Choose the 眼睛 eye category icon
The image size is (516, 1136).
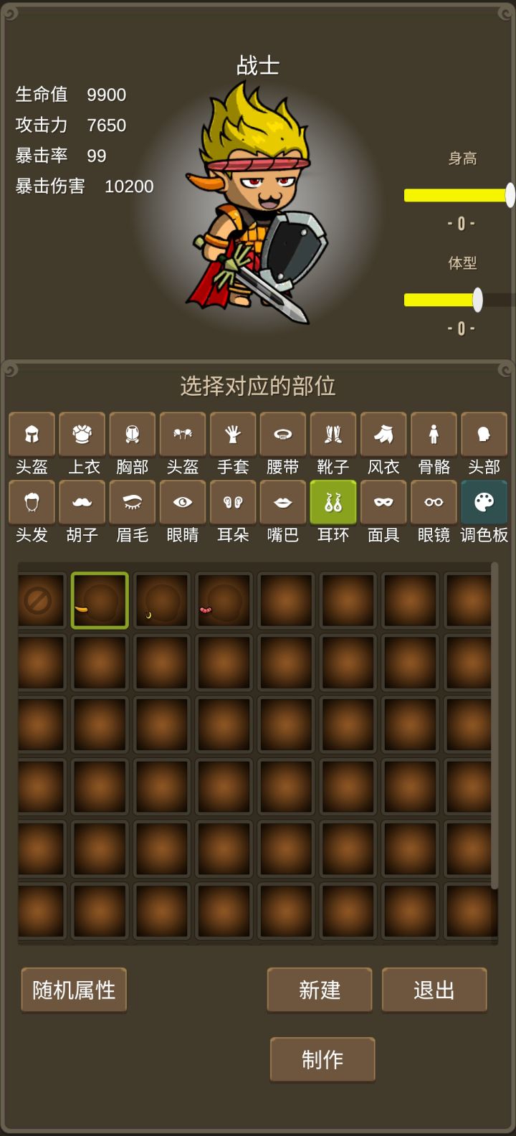click(183, 502)
